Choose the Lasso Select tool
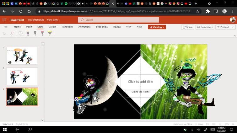Viewport: 237px width, 133px height. click(x=21, y=34)
